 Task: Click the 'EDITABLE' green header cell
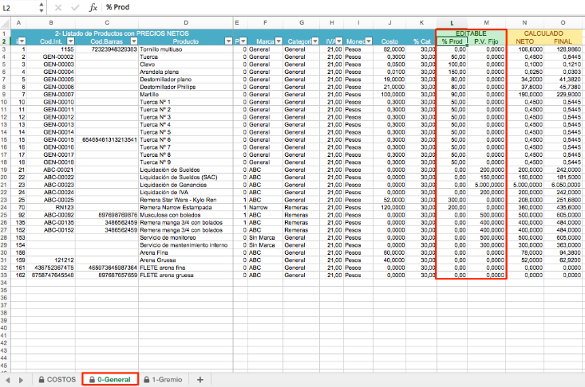click(471, 33)
